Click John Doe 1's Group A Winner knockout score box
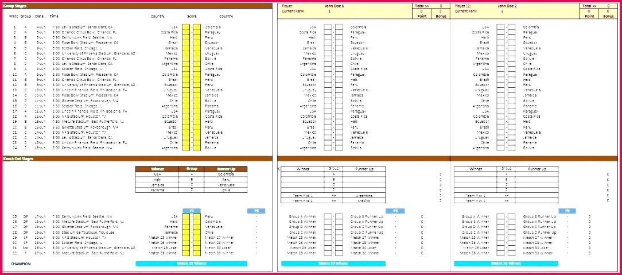This screenshot has width=622, height=275. (x=328, y=216)
